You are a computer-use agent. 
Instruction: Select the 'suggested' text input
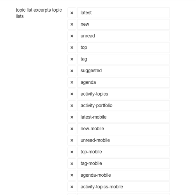(x=124, y=71)
